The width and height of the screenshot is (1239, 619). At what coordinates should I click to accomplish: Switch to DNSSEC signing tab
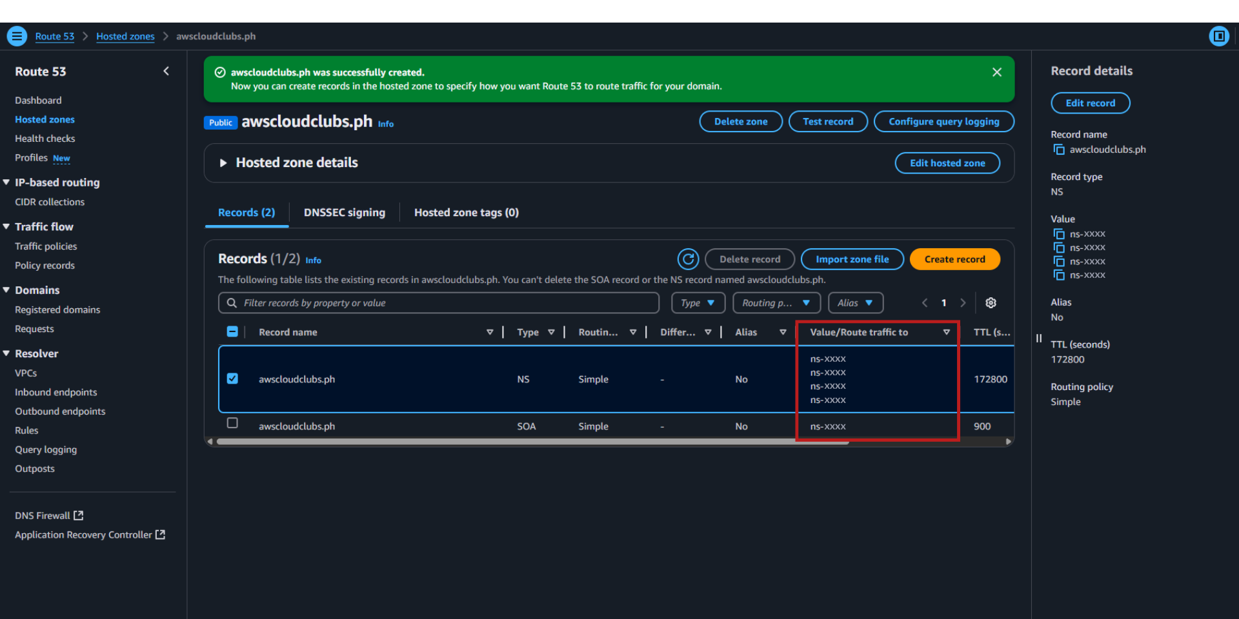coord(345,213)
